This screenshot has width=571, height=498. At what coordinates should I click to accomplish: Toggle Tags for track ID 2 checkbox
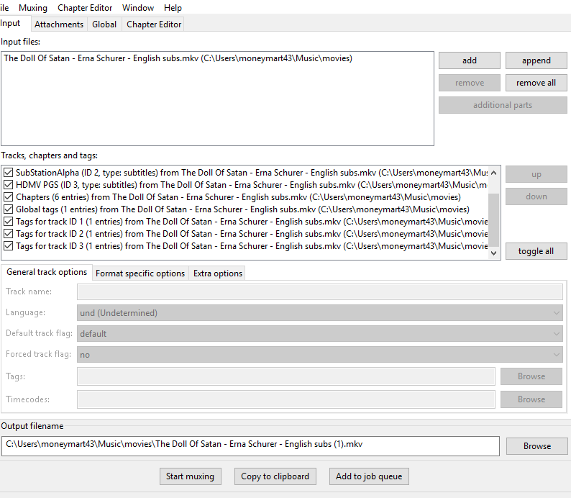pos(9,234)
